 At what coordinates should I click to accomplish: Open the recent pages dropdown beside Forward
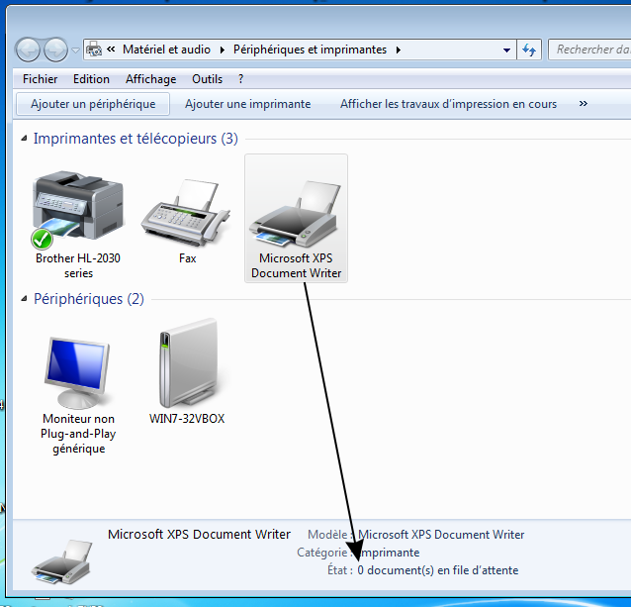[75, 50]
